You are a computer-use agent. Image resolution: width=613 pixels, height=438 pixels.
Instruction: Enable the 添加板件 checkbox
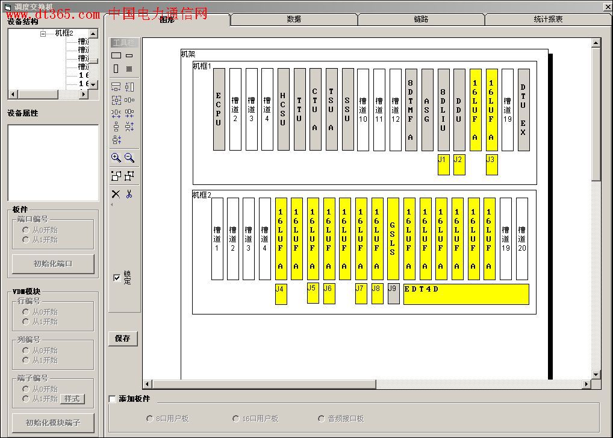(112, 399)
